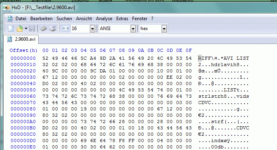The height and width of the screenshot is (150, 277).
Task: Click the New file icon in toolbar
Action: pyautogui.click(x=11, y=28)
